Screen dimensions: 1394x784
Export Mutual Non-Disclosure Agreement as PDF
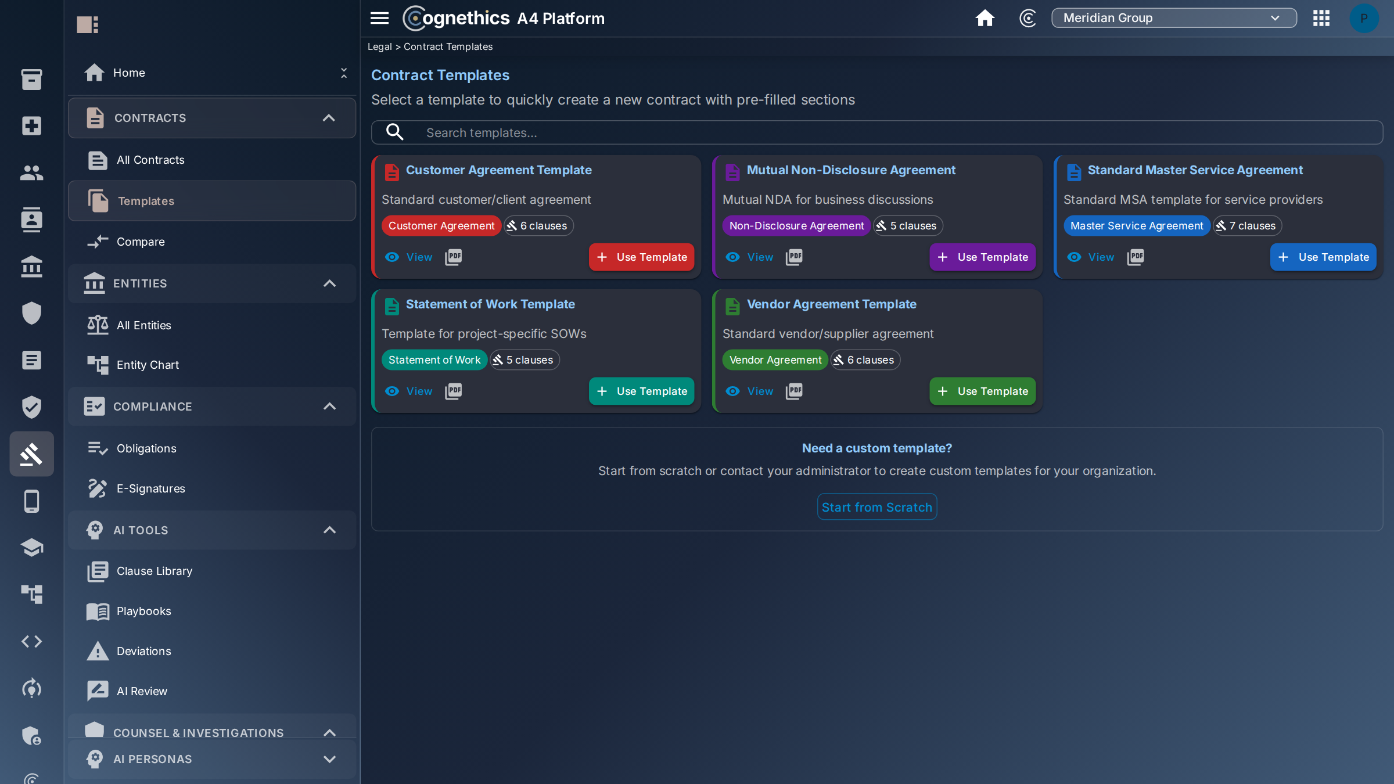[794, 257]
